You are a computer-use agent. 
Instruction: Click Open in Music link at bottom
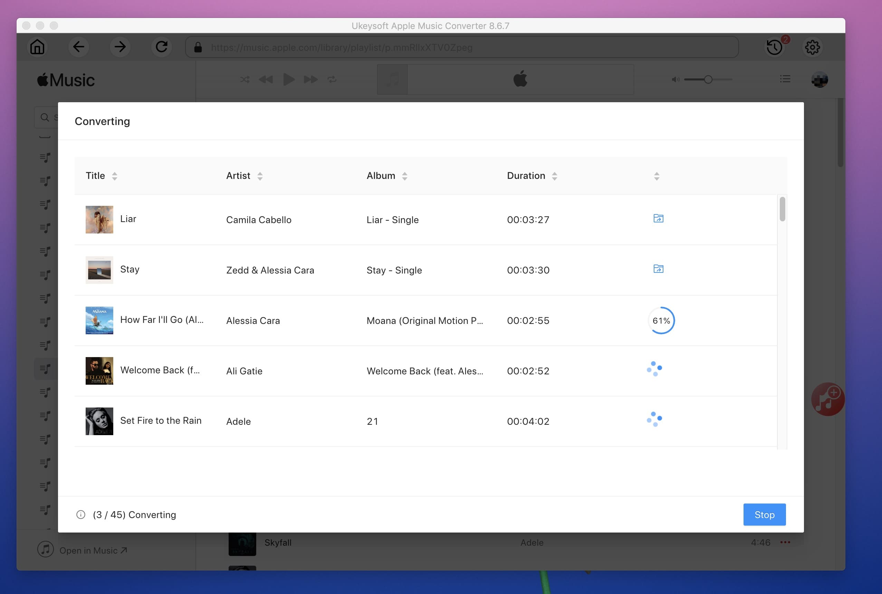[92, 550]
